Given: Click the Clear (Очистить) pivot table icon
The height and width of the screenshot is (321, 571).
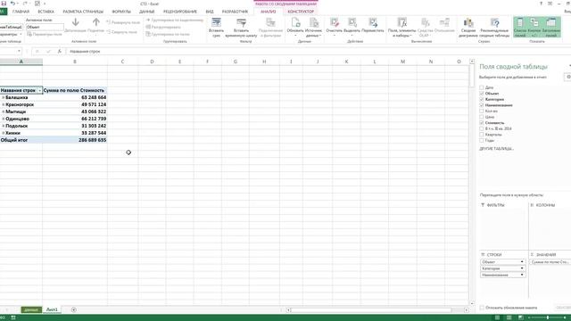Looking at the screenshot, I should point(335,23).
